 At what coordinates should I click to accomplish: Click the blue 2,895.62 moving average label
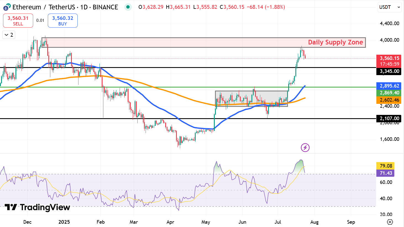[389, 86]
